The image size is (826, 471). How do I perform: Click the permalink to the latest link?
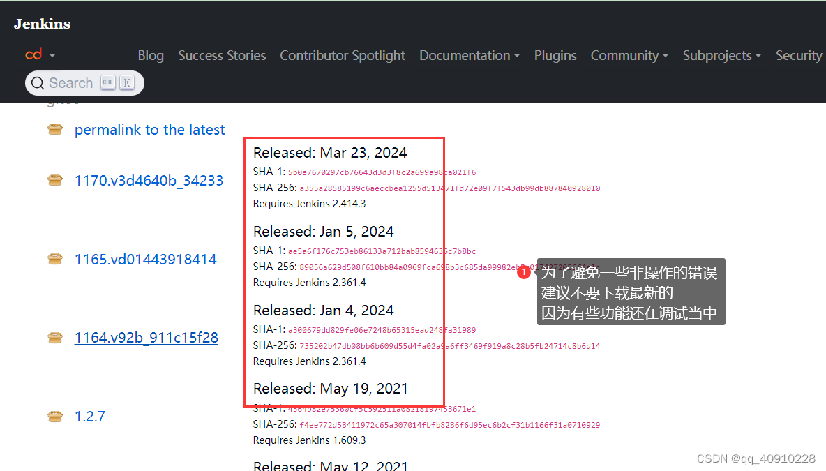tap(149, 130)
